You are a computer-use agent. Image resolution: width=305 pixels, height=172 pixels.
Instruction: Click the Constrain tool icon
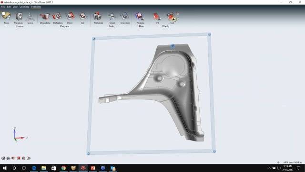pos(124,16)
